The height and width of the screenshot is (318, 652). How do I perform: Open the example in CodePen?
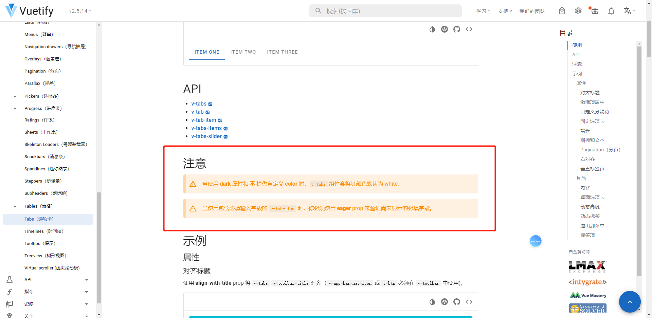coord(444,29)
